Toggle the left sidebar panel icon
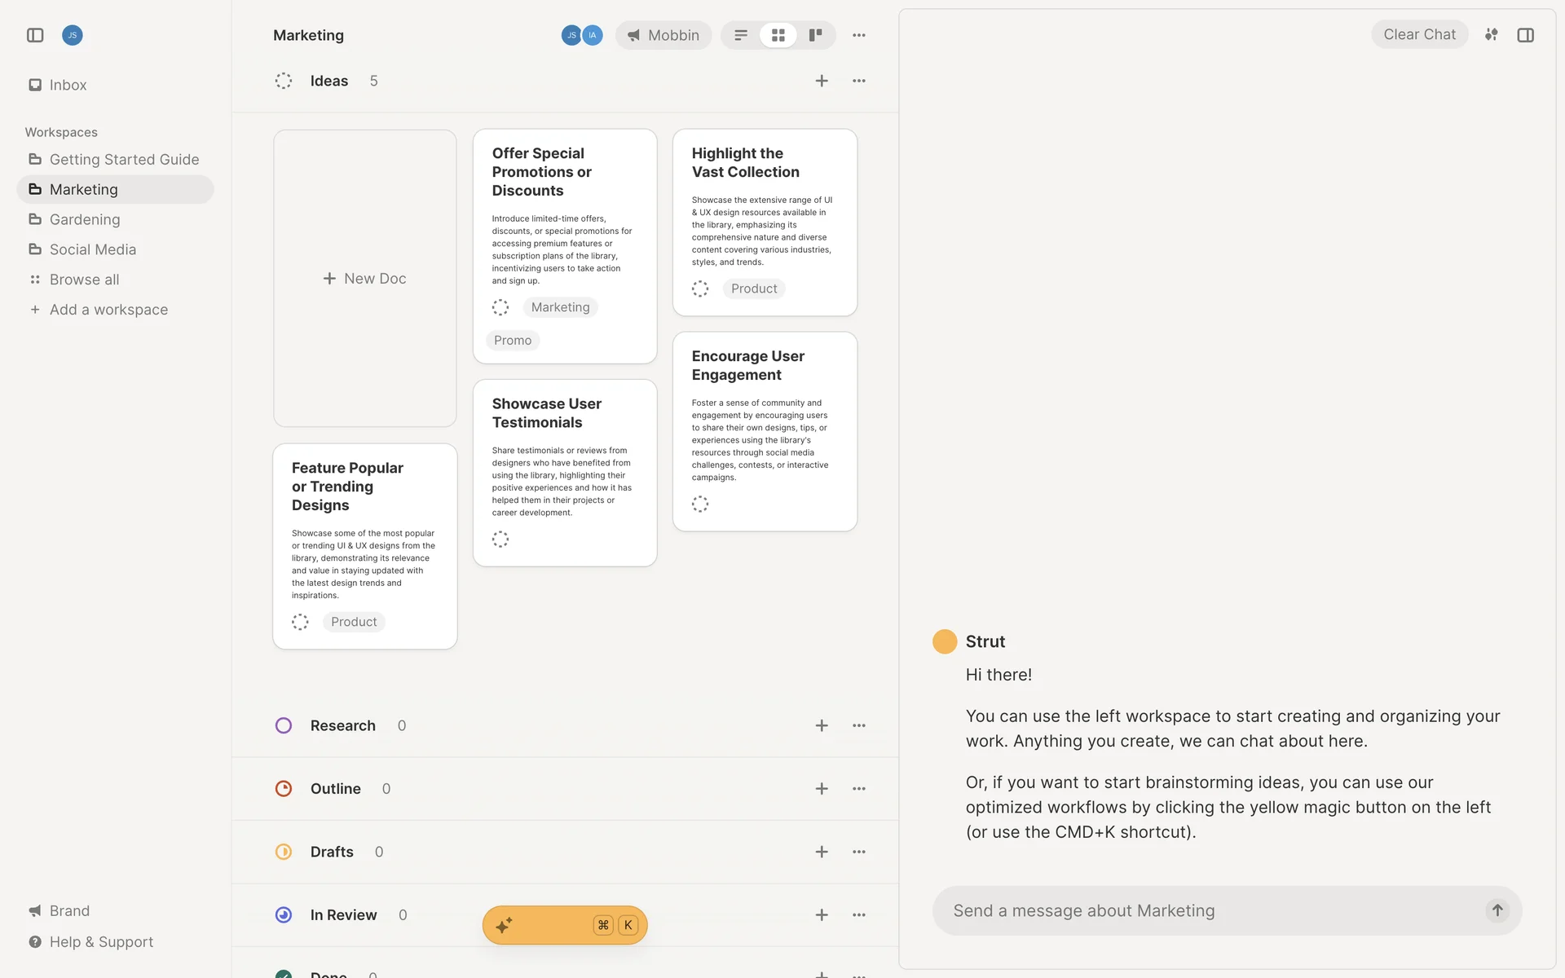Viewport: 1565px width, 978px height. [x=35, y=35]
